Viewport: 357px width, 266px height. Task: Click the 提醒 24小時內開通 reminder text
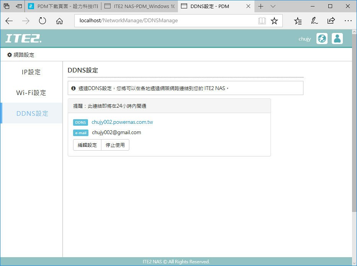point(110,106)
